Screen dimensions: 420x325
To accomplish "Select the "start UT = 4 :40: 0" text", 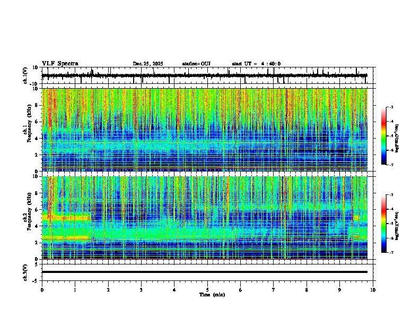I will coord(256,64).
